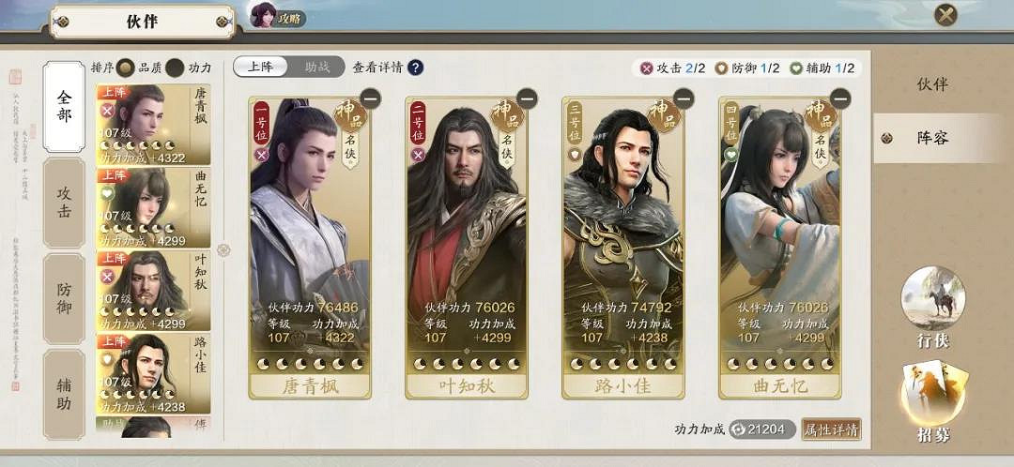This screenshot has width=1014, height=467.
Task: Remove 路小佳 using its minus icon
Action: pyautogui.click(x=684, y=98)
